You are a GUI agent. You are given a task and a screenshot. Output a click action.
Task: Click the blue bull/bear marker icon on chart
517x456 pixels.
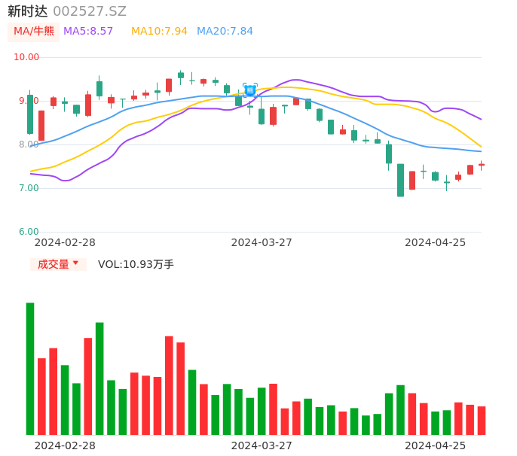[x=250, y=90]
